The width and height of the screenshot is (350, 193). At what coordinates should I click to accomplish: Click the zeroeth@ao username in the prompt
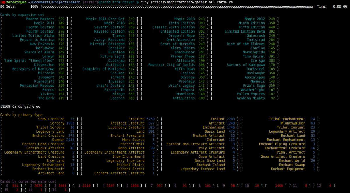tap(17, 2)
